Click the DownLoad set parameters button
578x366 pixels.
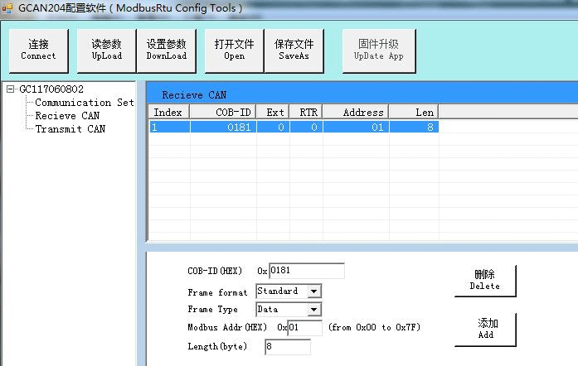[x=168, y=50]
